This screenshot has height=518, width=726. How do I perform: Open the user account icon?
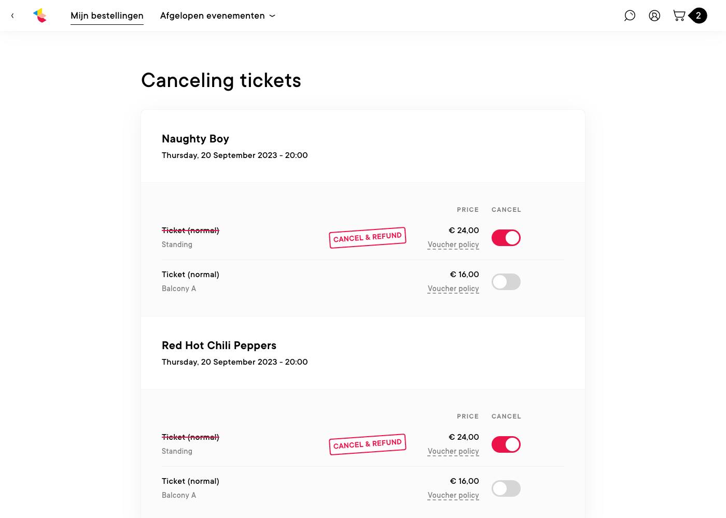point(654,16)
